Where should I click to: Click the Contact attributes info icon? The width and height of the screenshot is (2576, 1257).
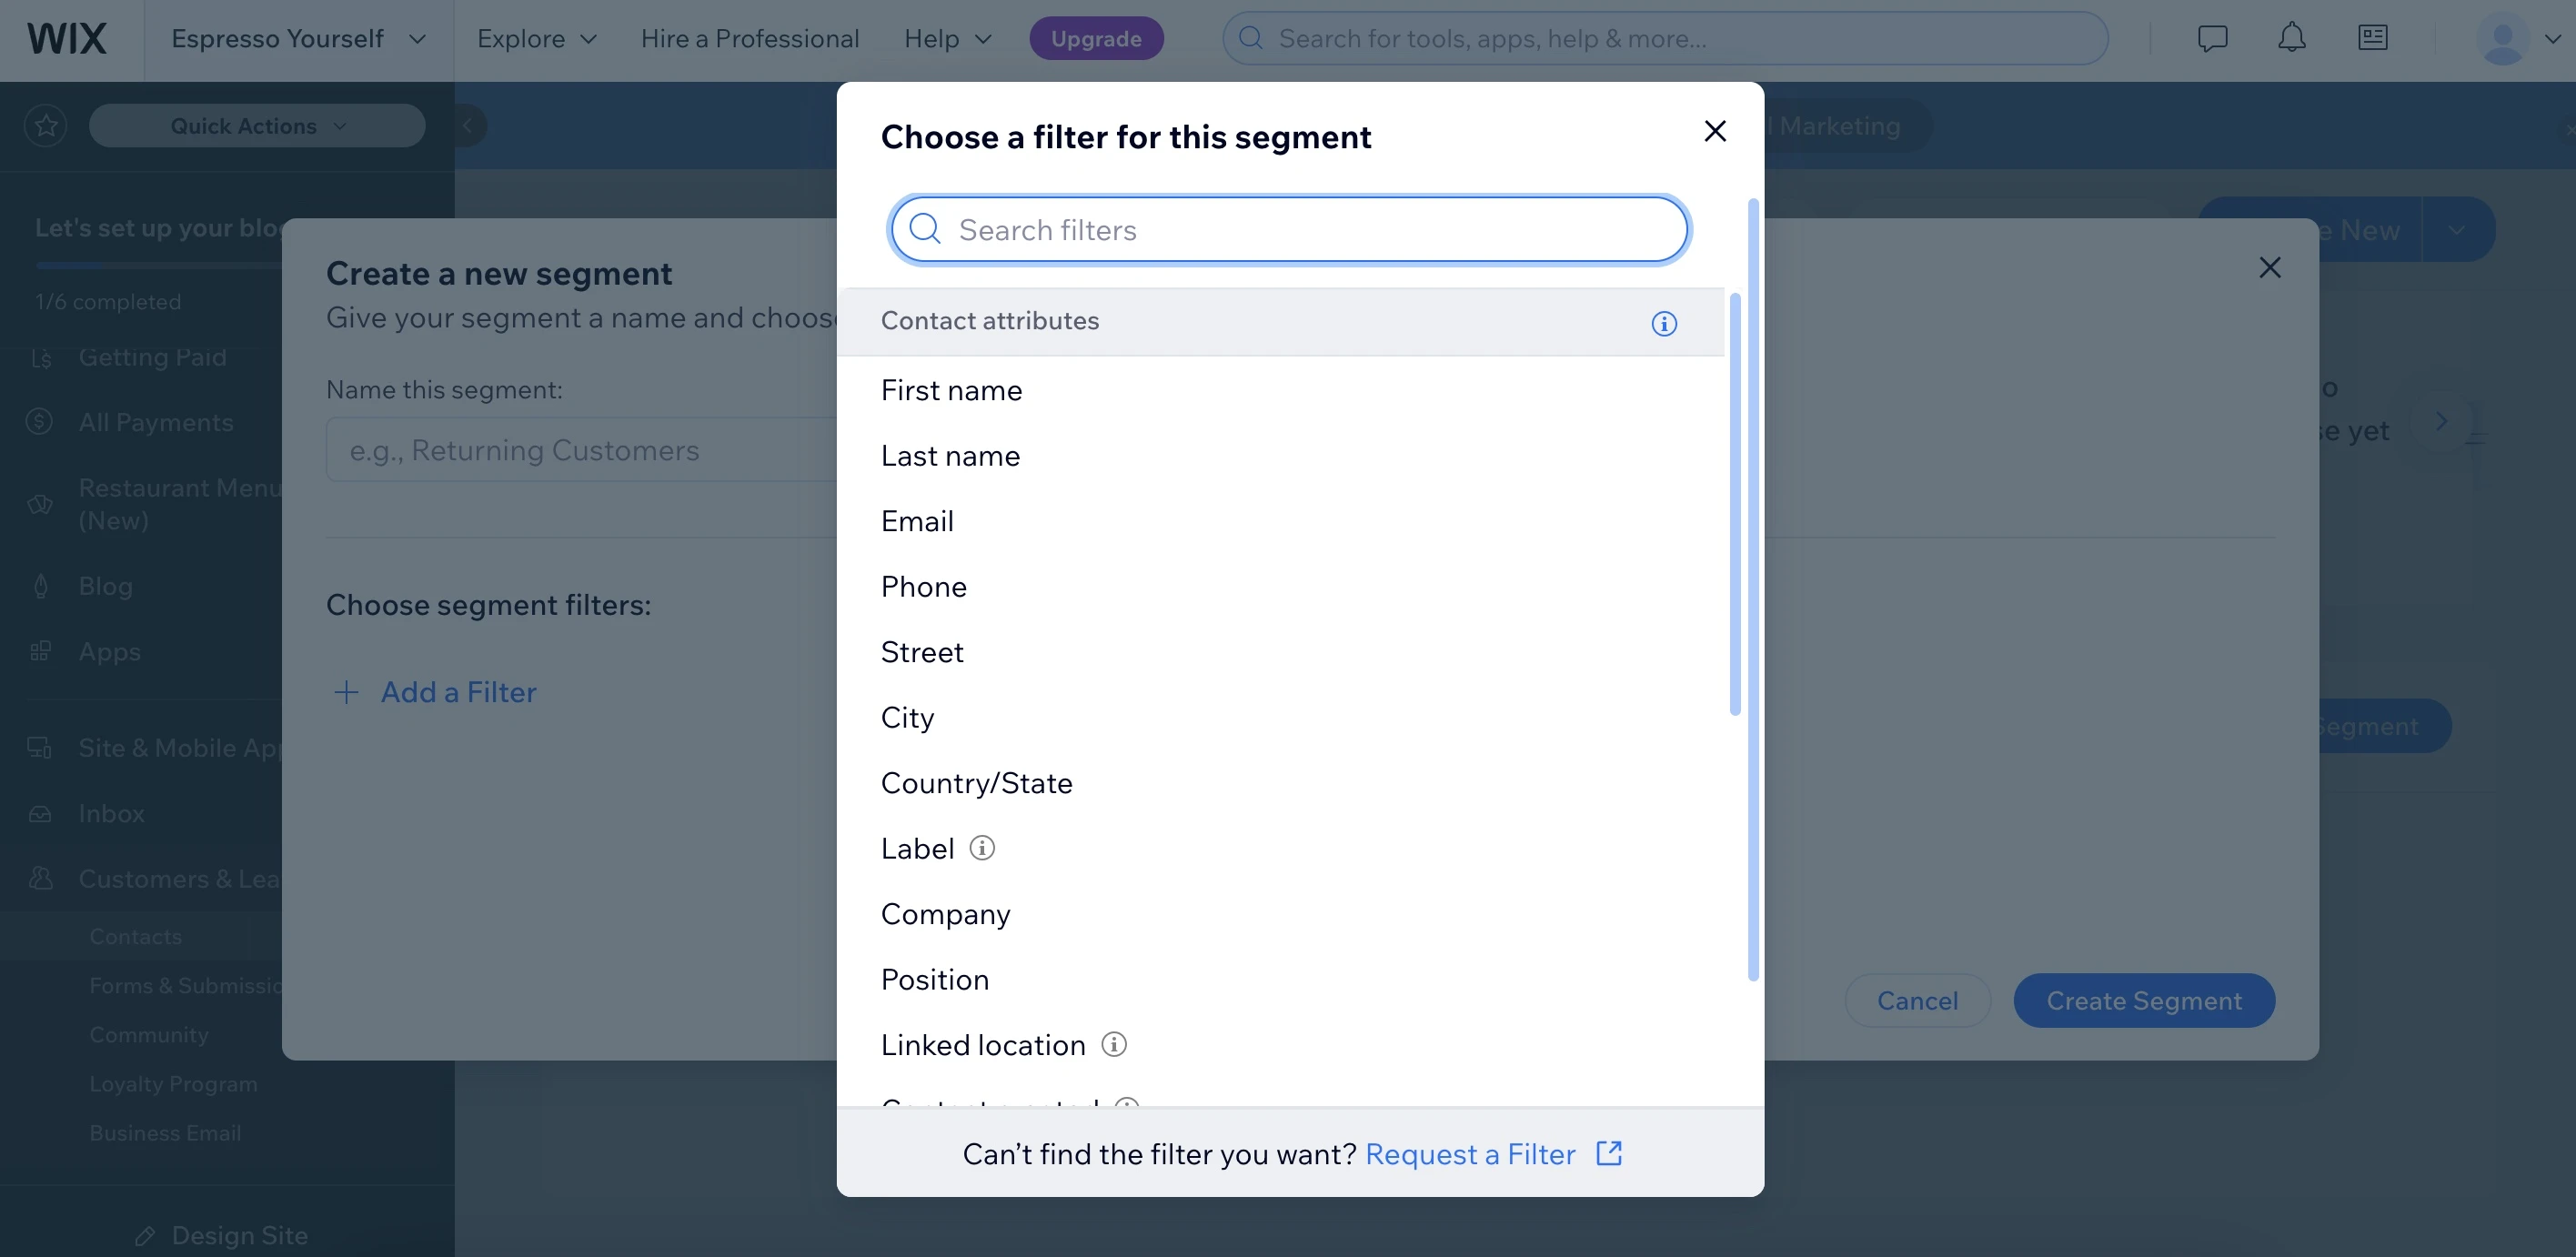1663,323
